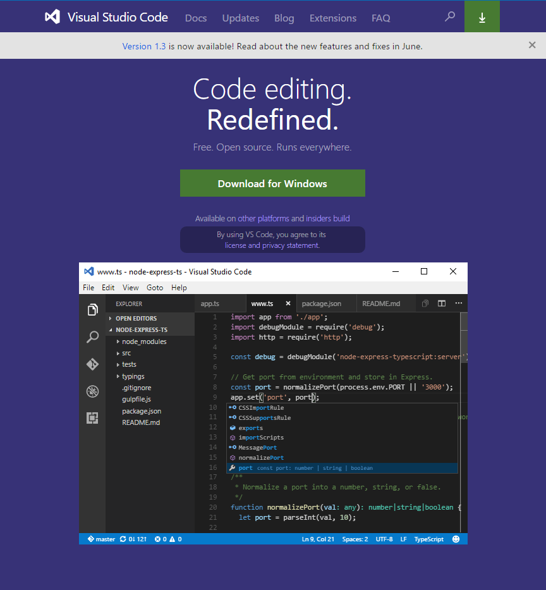Open the Blog nav link

click(284, 18)
